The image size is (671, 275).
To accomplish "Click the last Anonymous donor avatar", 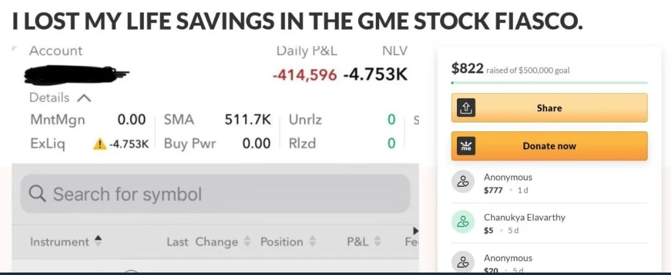I will tap(463, 262).
